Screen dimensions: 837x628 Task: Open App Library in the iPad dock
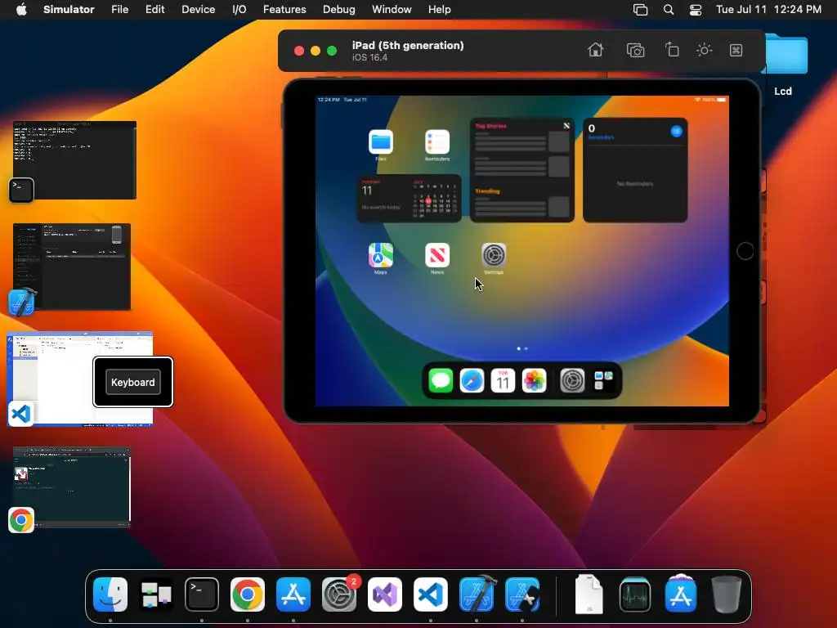pyautogui.click(x=604, y=381)
